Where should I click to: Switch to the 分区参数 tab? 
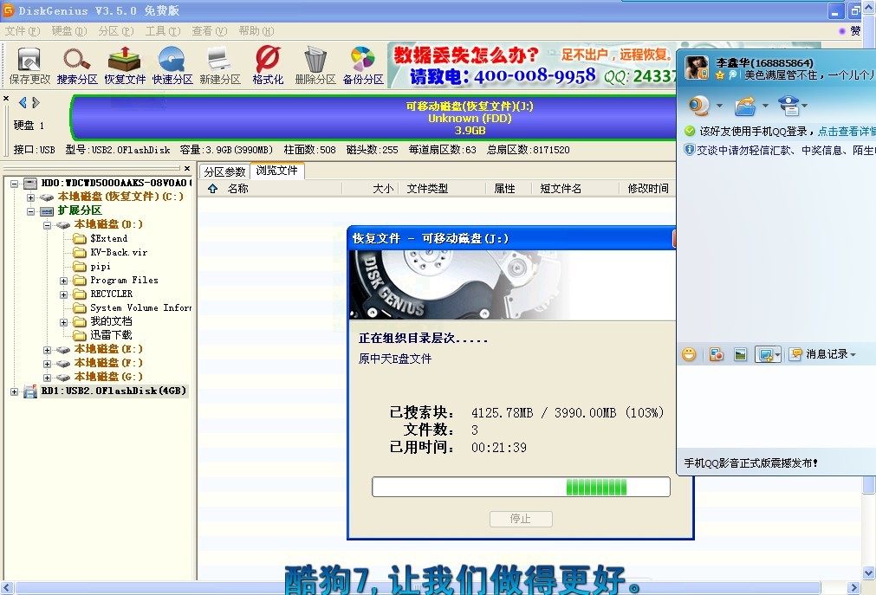click(x=224, y=171)
